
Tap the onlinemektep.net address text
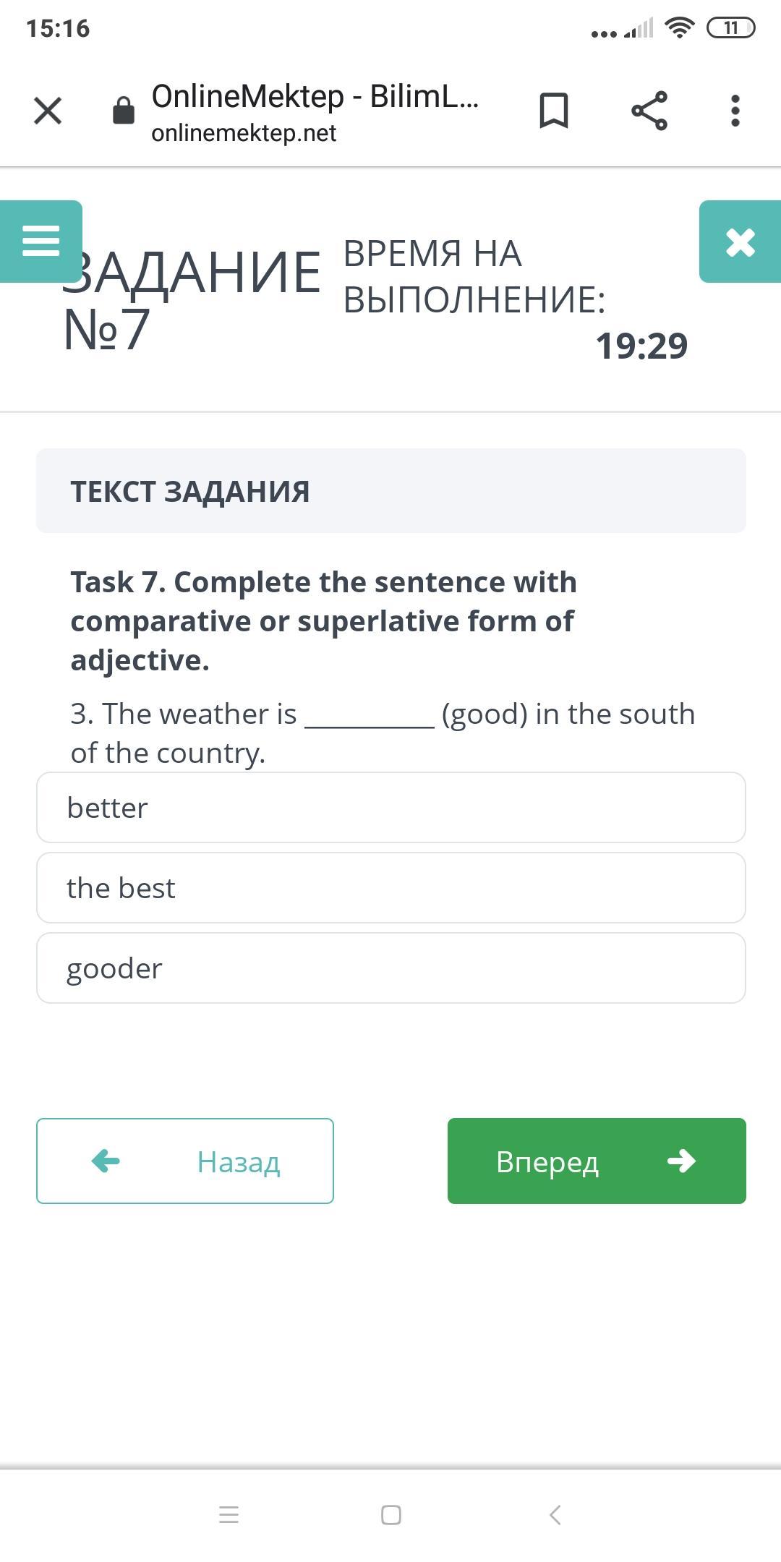(x=244, y=133)
